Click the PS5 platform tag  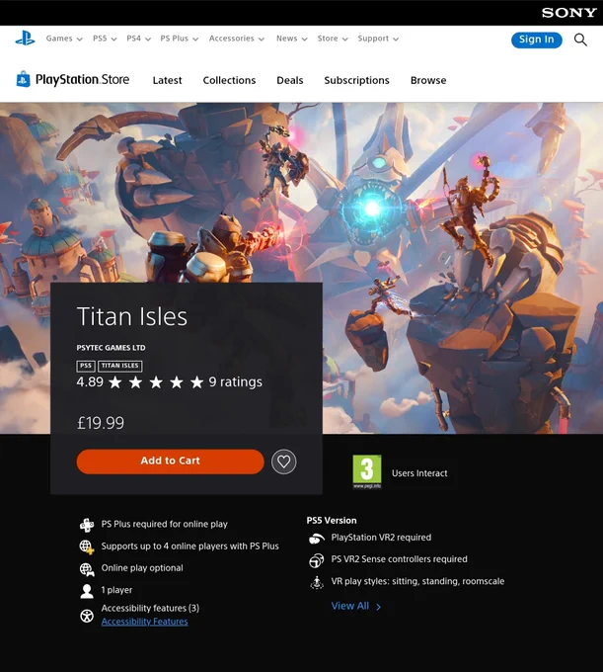pyautogui.click(x=86, y=366)
